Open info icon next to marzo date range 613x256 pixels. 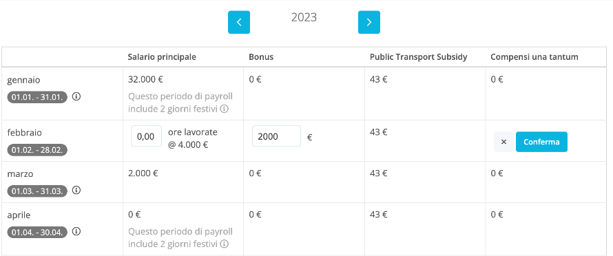(76, 191)
